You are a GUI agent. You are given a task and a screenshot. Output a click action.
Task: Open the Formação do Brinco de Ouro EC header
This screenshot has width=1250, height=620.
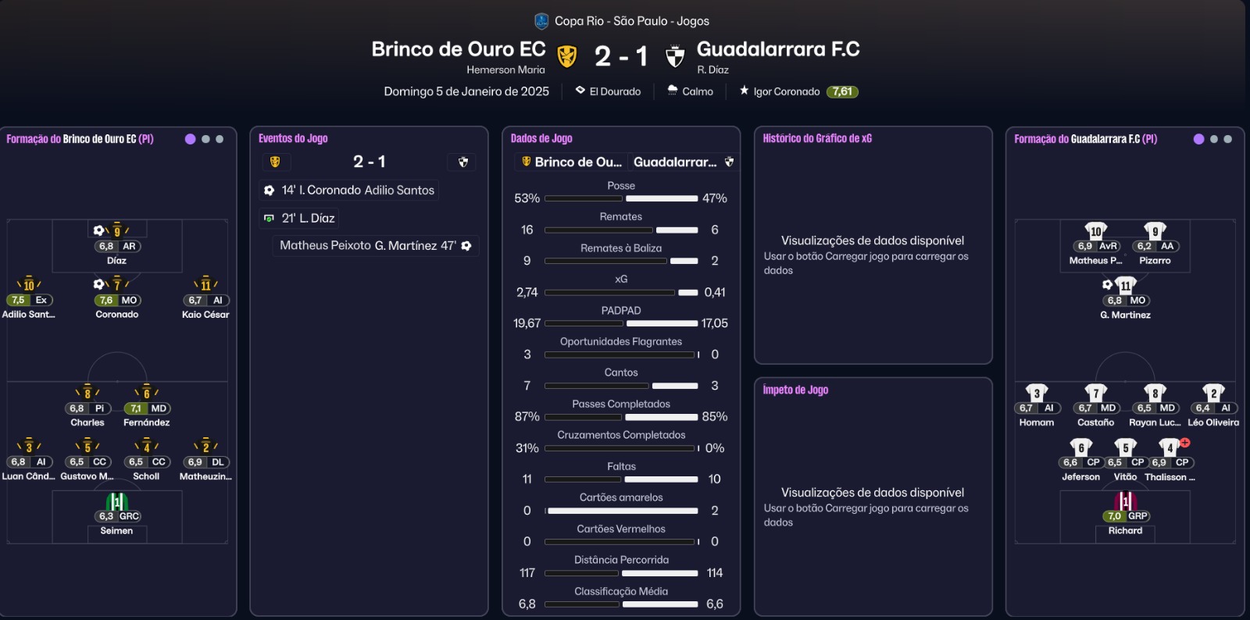[x=78, y=138]
